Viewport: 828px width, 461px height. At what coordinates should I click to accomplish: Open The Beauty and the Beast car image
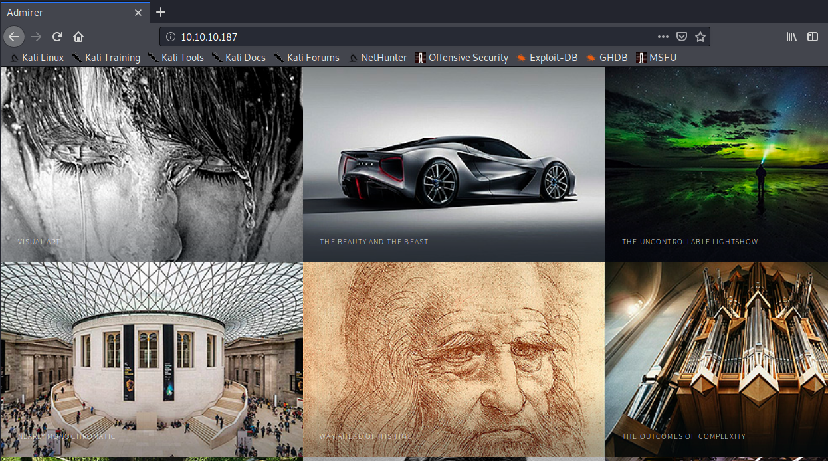point(454,164)
